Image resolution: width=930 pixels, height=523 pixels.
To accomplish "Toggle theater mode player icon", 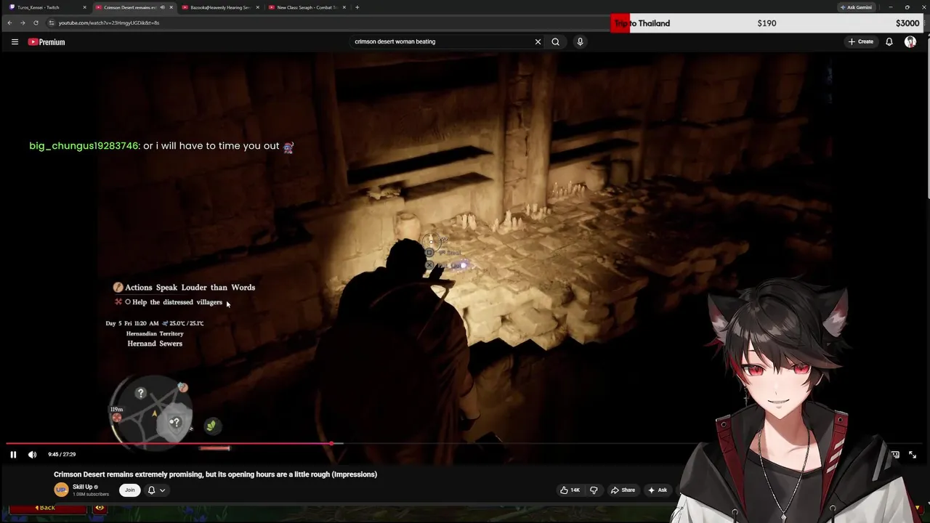I will coord(895,455).
